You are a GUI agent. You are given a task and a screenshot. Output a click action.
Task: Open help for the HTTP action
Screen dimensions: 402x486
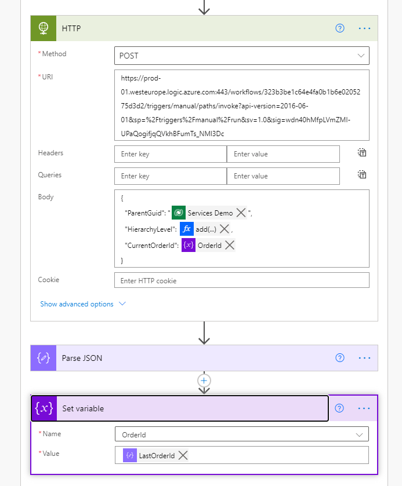tap(340, 28)
